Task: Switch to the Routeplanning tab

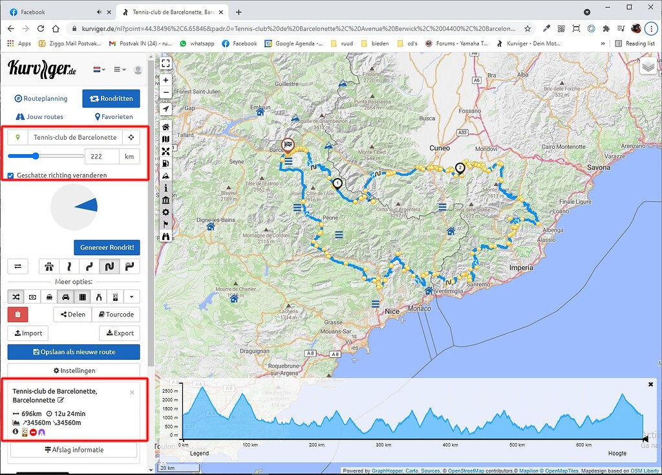Action: pos(41,98)
